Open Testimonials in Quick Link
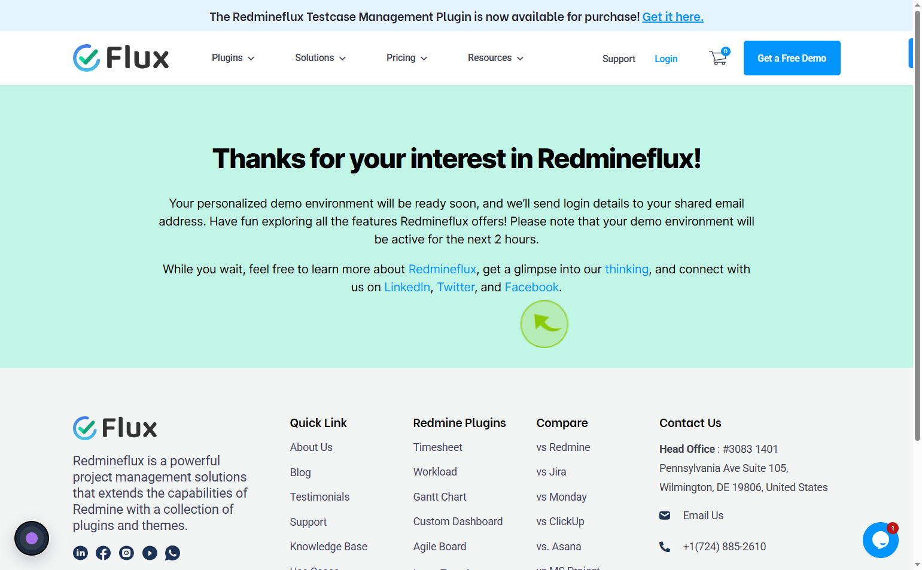 pyautogui.click(x=319, y=497)
